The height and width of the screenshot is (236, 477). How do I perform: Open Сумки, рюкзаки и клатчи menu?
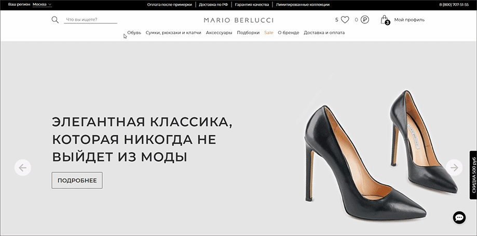click(173, 33)
